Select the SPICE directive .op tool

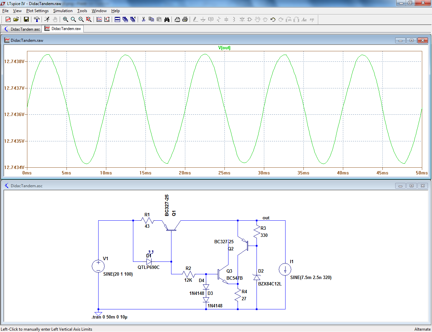point(312,20)
